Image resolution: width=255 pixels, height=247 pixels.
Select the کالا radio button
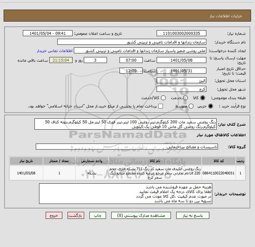tap(203, 98)
